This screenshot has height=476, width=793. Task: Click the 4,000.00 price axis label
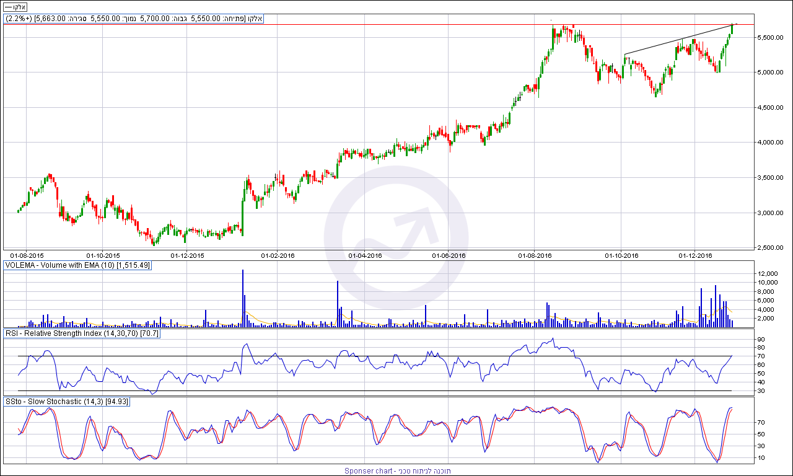pos(771,143)
